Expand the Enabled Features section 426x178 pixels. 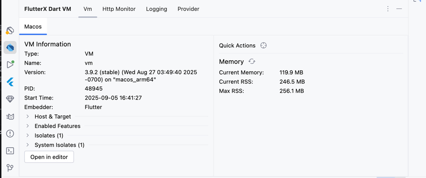point(28,126)
